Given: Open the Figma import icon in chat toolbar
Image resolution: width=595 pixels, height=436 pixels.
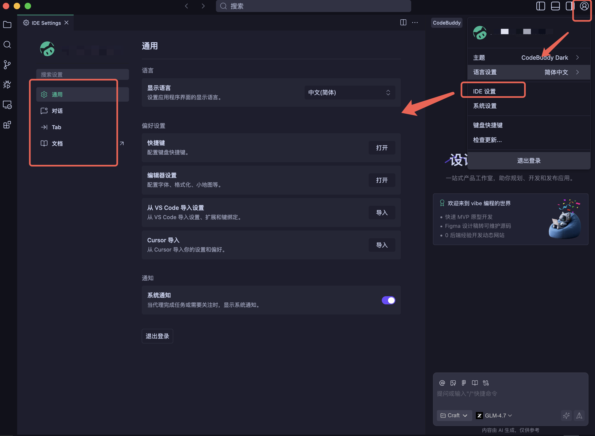Looking at the screenshot, I should pyautogui.click(x=464, y=383).
